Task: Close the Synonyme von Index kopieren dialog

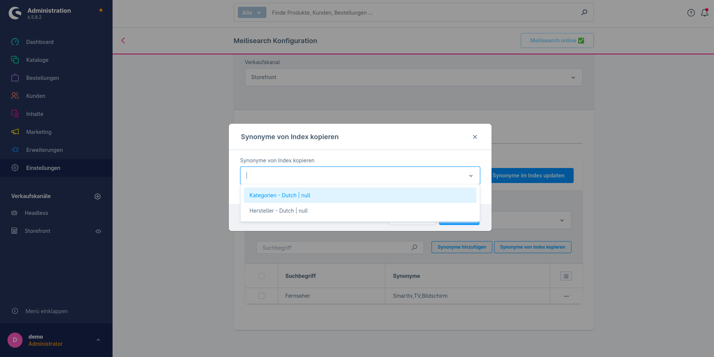Action: pos(475,137)
